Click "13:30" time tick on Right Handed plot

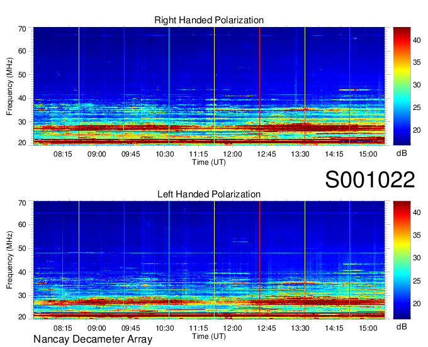click(300, 154)
